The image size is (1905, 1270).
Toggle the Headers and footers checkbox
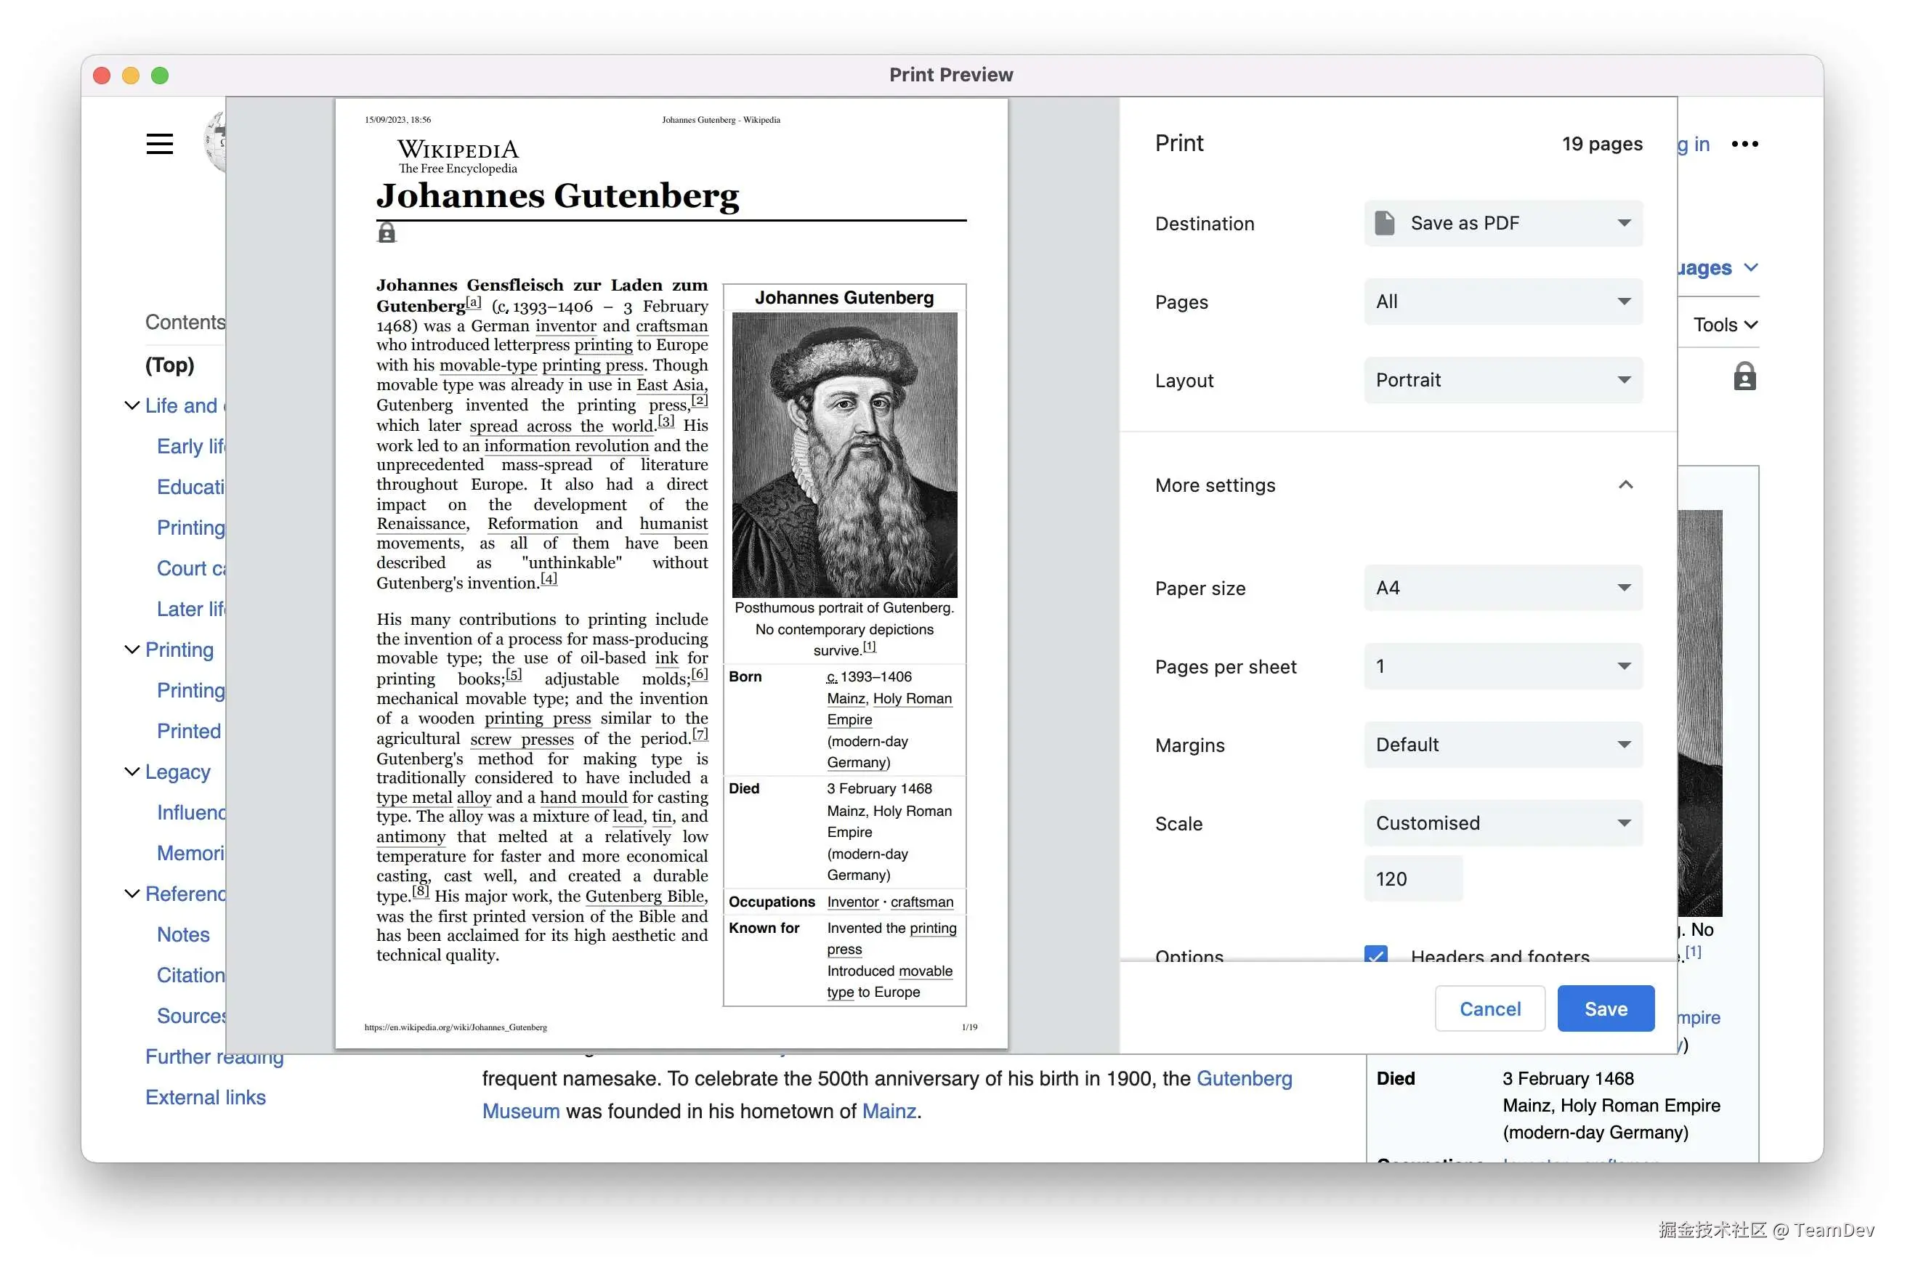(1375, 954)
